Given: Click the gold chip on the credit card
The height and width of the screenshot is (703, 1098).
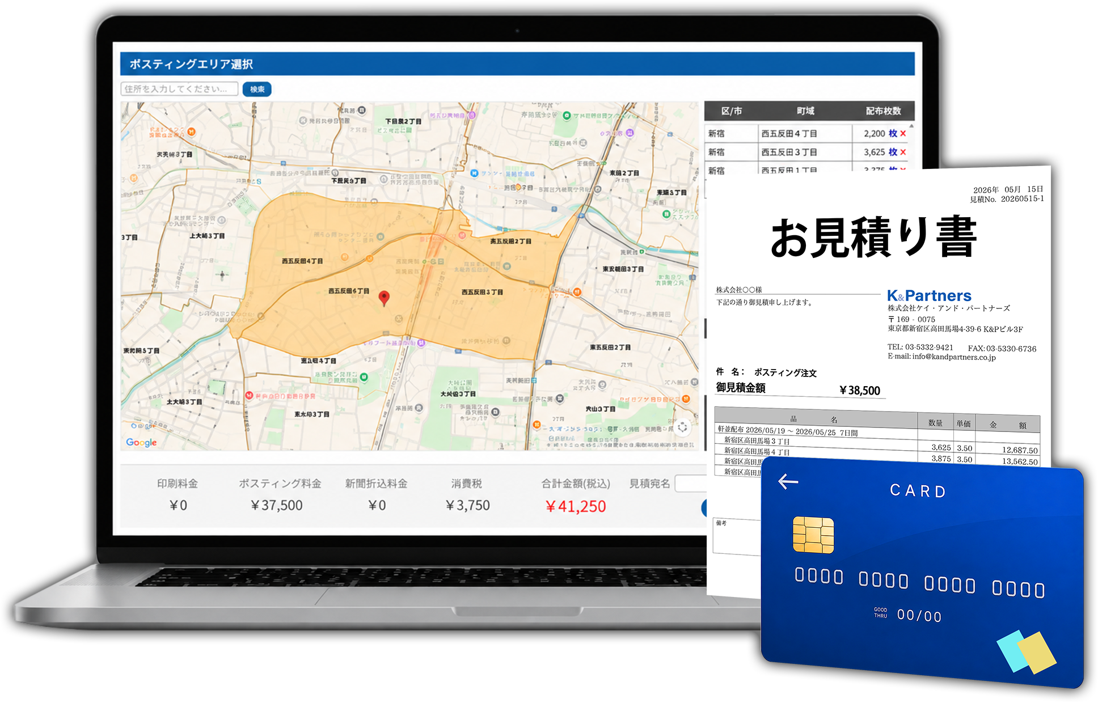Looking at the screenshot, I should tap(813, 534).
